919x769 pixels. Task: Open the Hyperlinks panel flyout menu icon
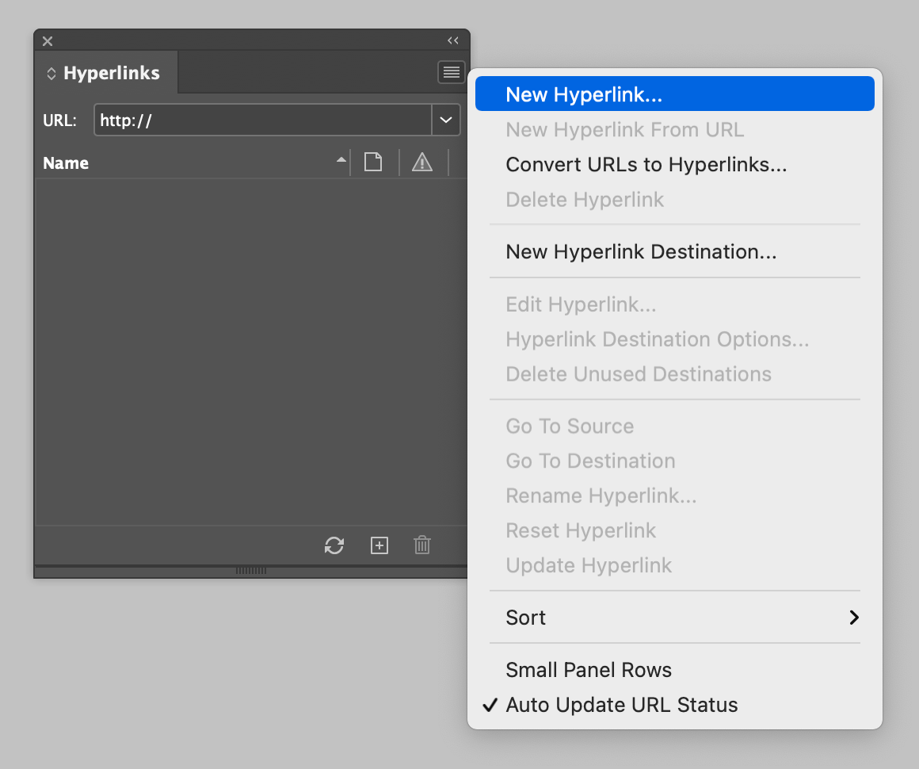coord(451,72)
